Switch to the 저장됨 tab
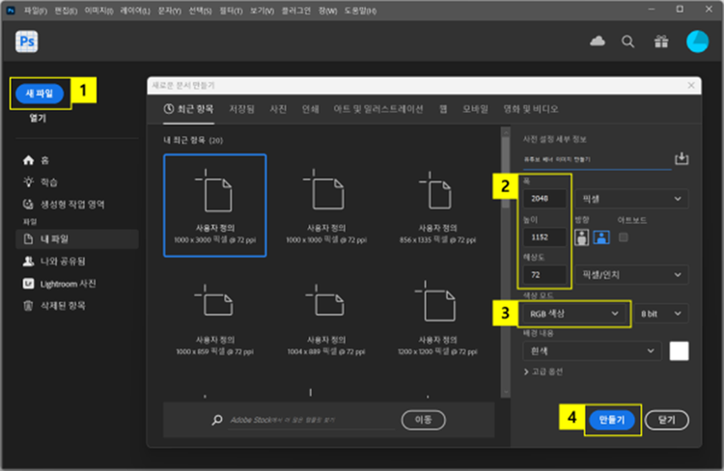The image size is (724, 471). (242, 109)
